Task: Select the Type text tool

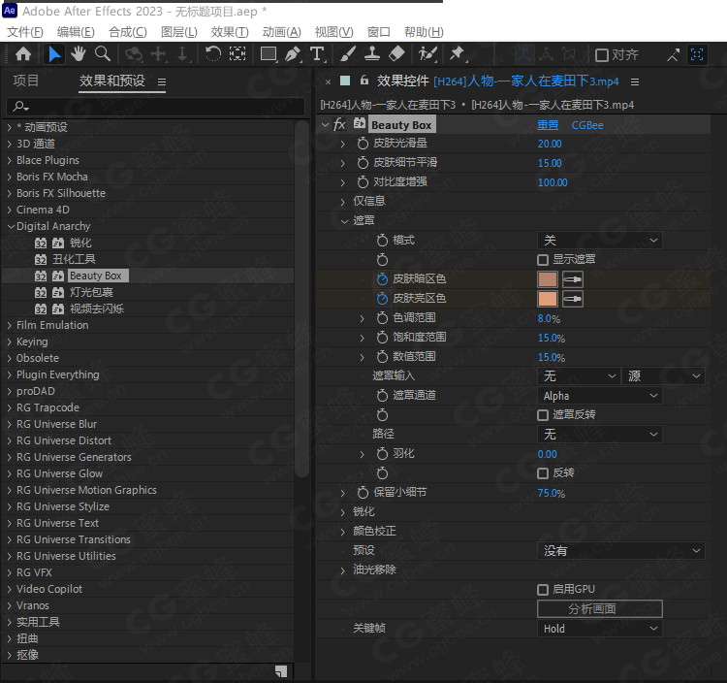Action: tap(317, 54)
